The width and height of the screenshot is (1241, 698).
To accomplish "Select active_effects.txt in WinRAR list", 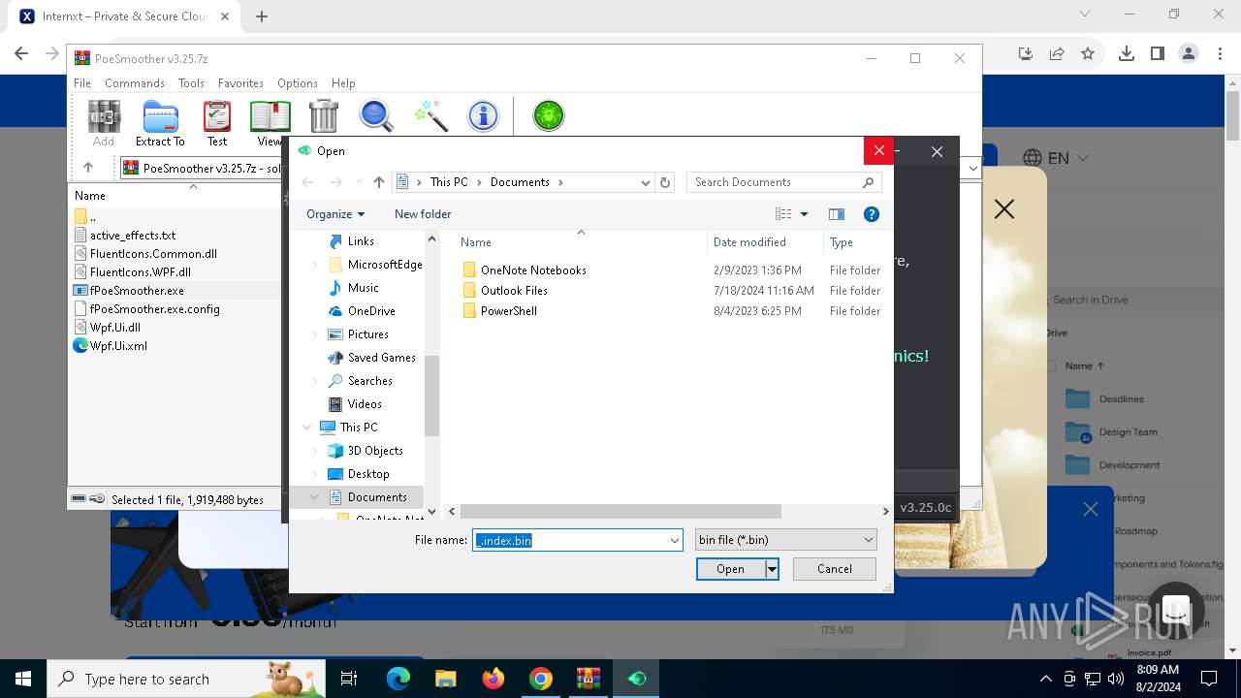I will (133, 236).
